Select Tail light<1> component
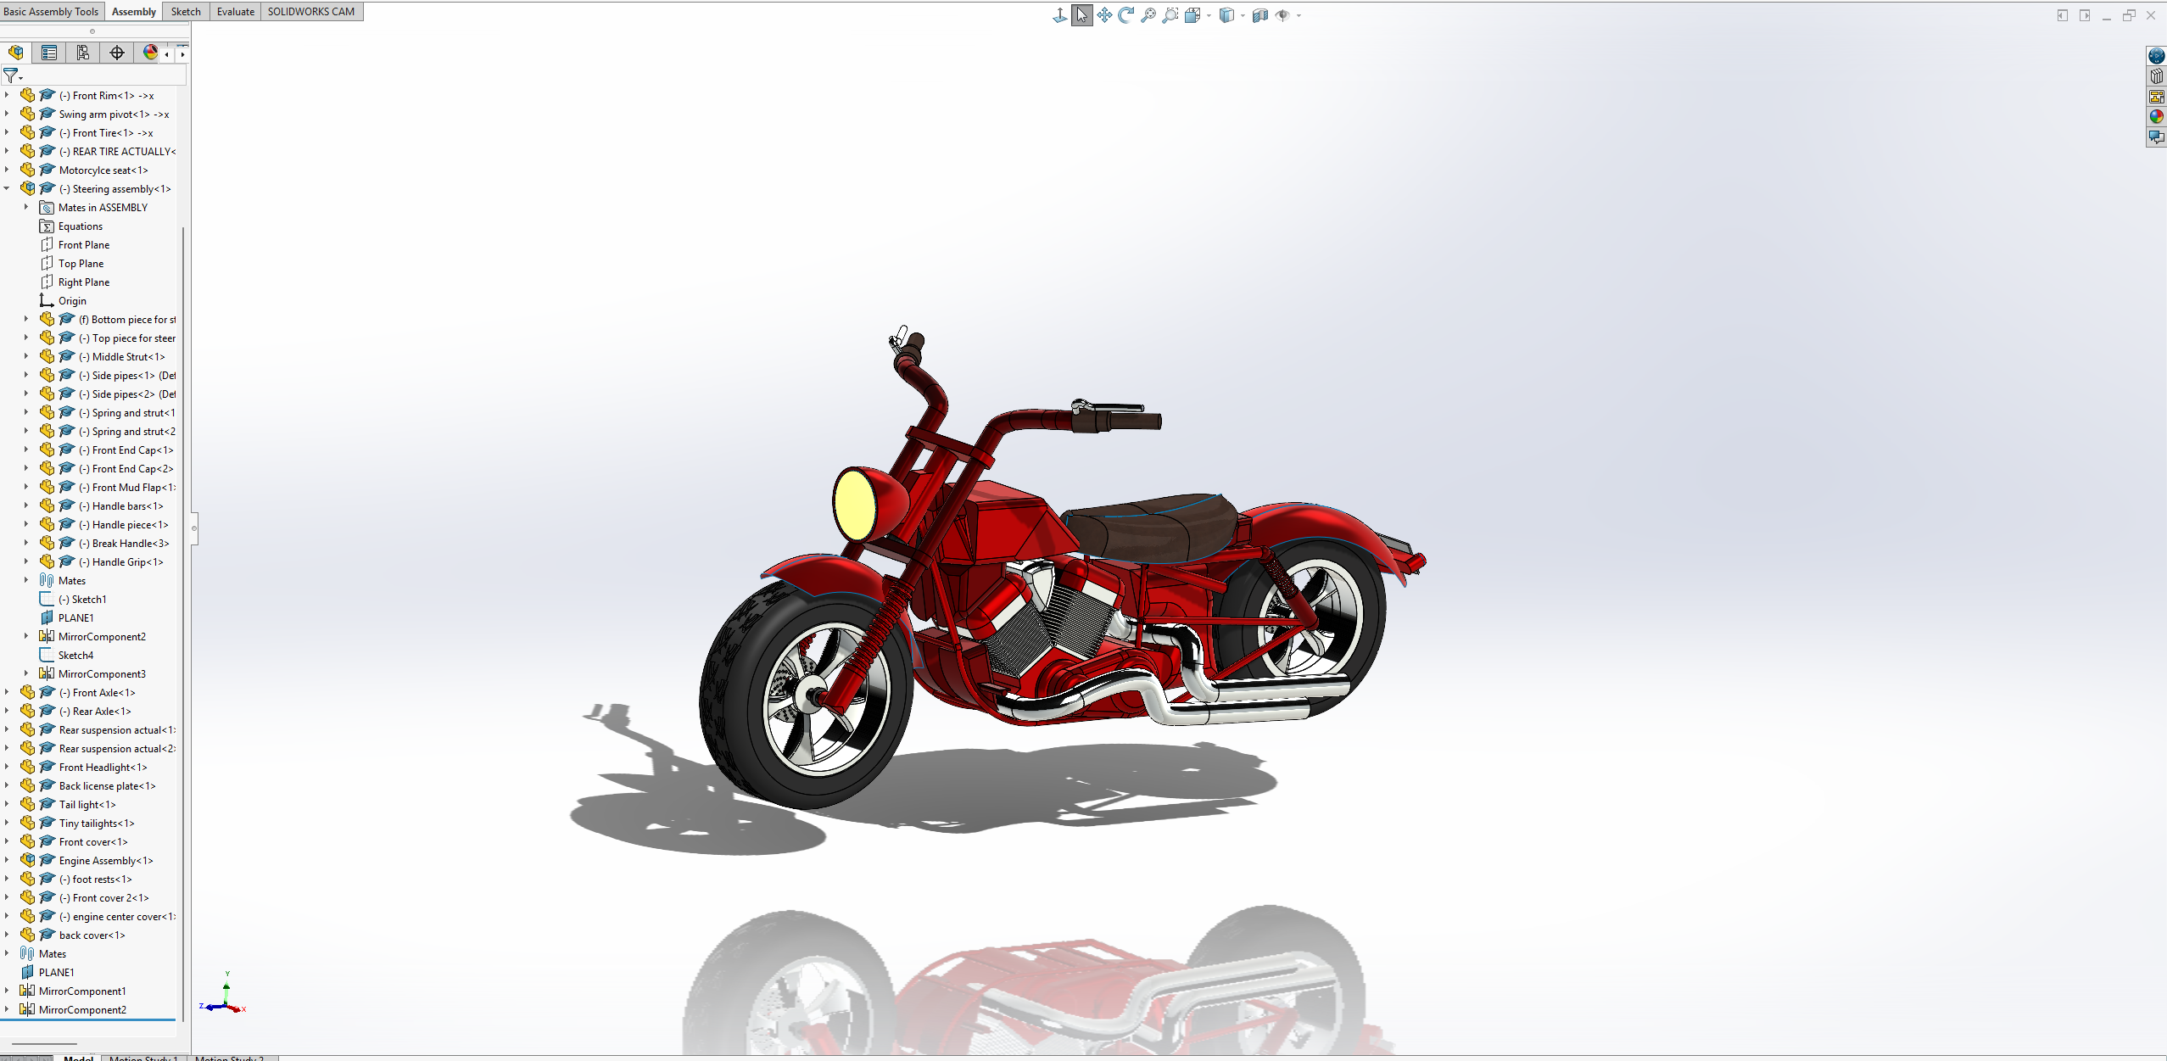This screenshot has height=1061, width=2167. [87, 805]
